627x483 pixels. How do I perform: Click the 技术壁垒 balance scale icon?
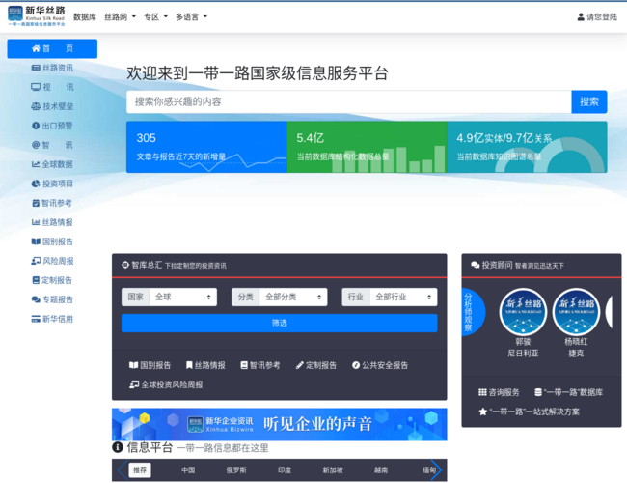[36, 106]
